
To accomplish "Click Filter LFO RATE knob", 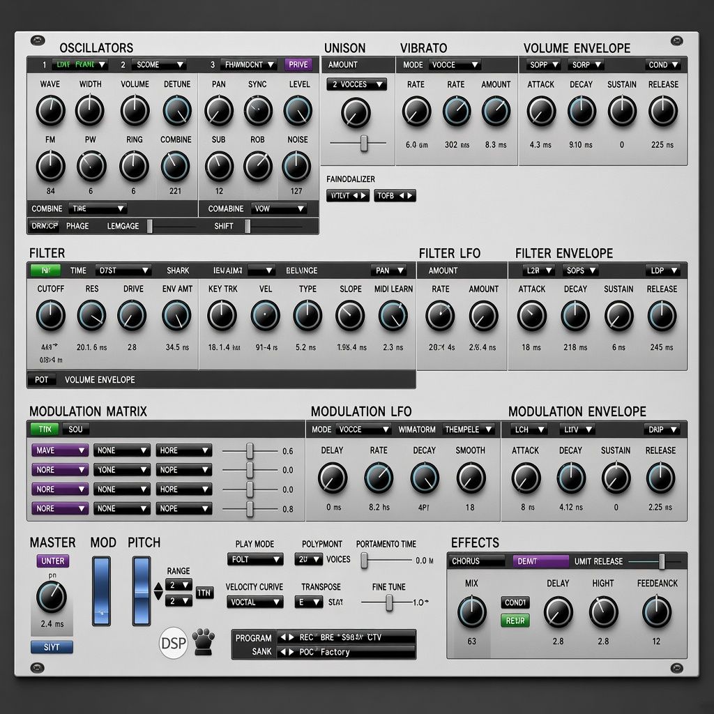I will (440, 316).
